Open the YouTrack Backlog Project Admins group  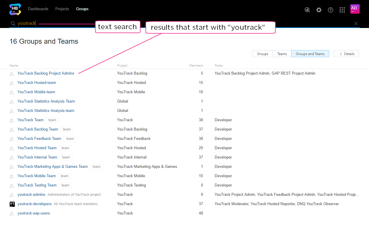(x=46, y=73)
